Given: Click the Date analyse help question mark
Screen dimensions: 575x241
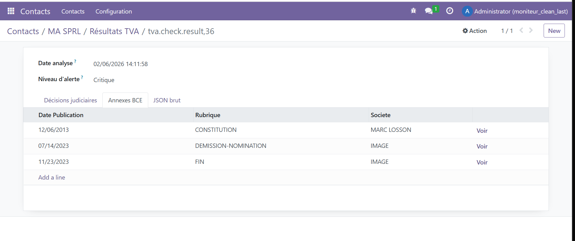Looking at the screenshot, I should pyautogui.click(x=75, y=61).
